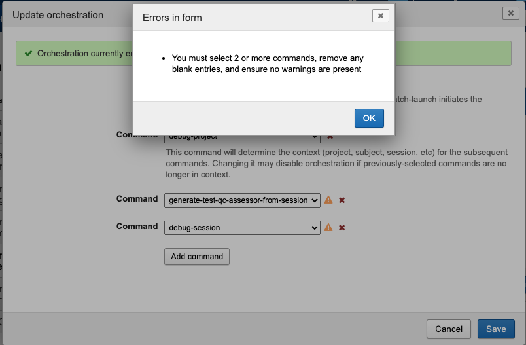Save the orchestration
Screen dimensions: 526x345
tap(496, 329)
